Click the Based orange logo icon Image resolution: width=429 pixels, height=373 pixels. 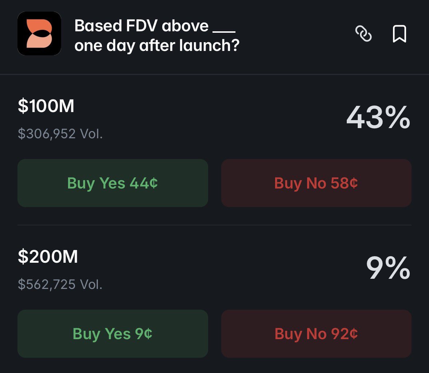pos(39,33)
